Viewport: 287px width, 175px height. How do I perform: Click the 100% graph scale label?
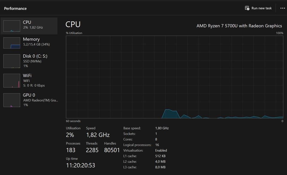pos(280,33)
